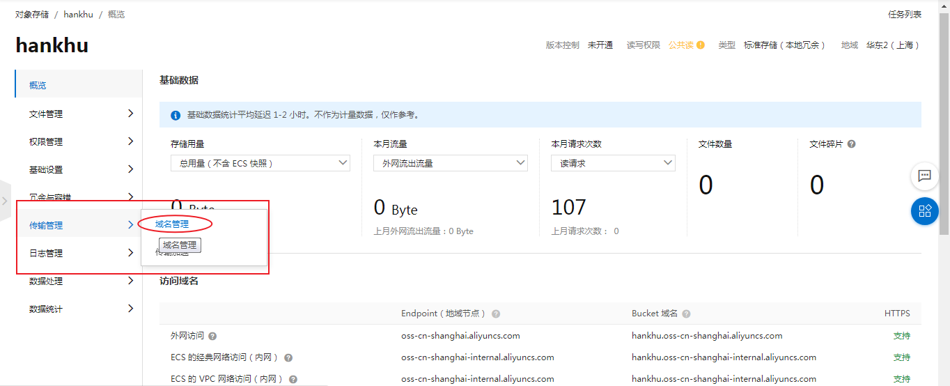This screenshot has height=386, width=950.
Task: Click the help icon beside 文件碎片
Action: (851, 144)
